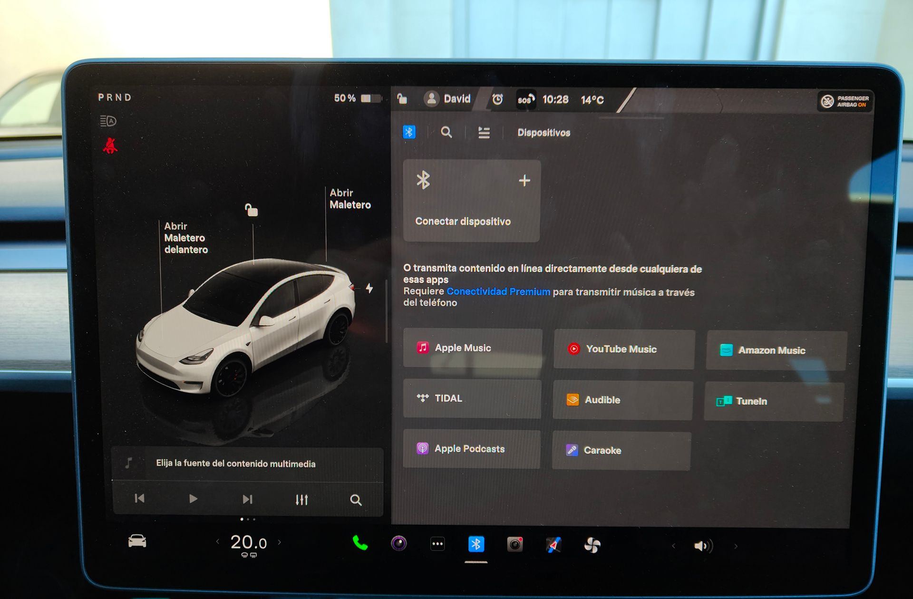Tap the 14°C outside temperature

592,100
